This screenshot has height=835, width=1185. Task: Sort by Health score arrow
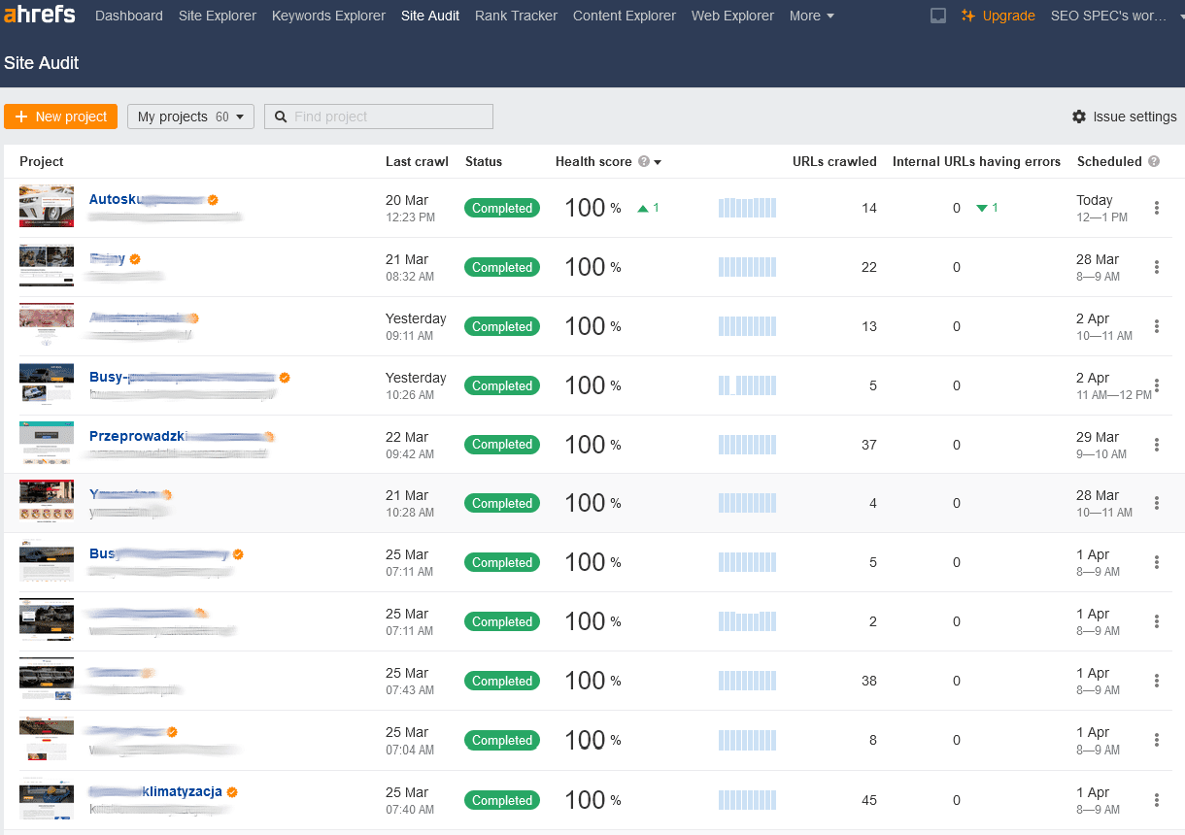point(658,162)
